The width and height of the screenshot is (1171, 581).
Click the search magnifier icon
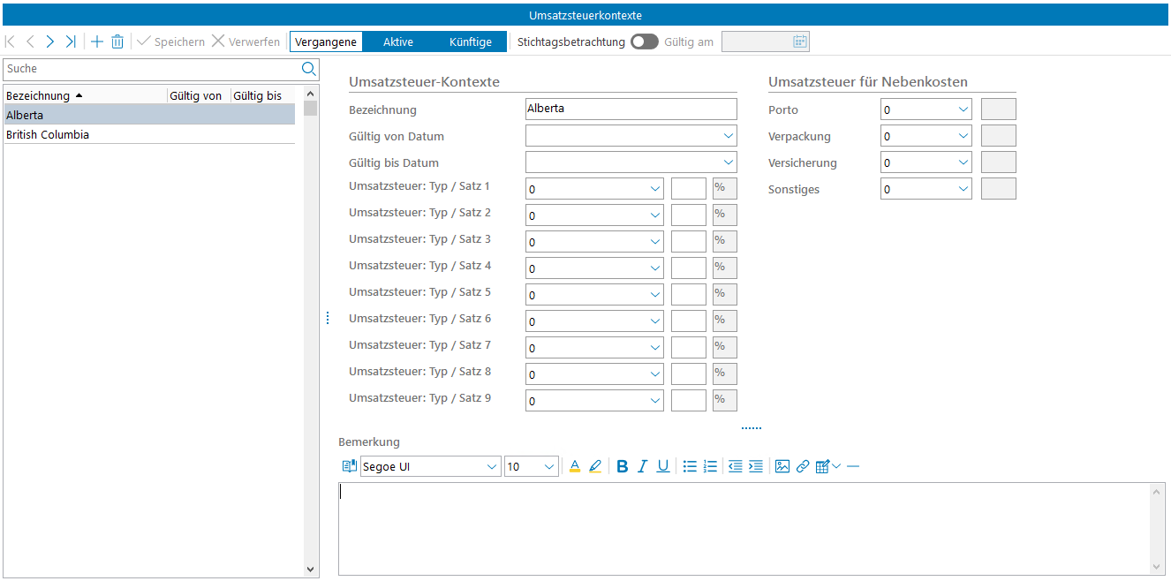[308, 69]
